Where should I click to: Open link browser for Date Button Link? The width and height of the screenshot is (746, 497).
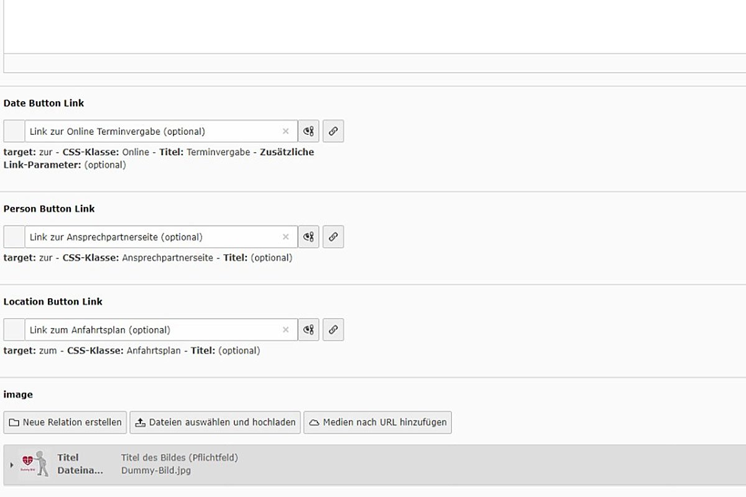[x=333, y=131]
